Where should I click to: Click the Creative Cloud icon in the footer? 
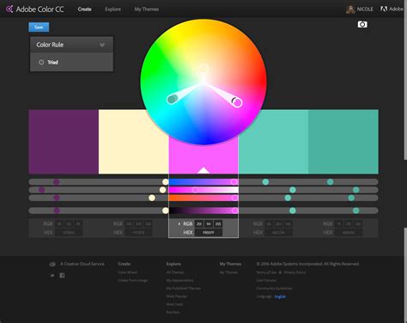pos(52,264)
